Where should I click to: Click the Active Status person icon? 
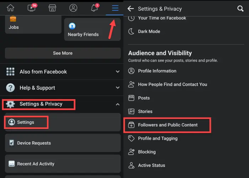point(131,165)
